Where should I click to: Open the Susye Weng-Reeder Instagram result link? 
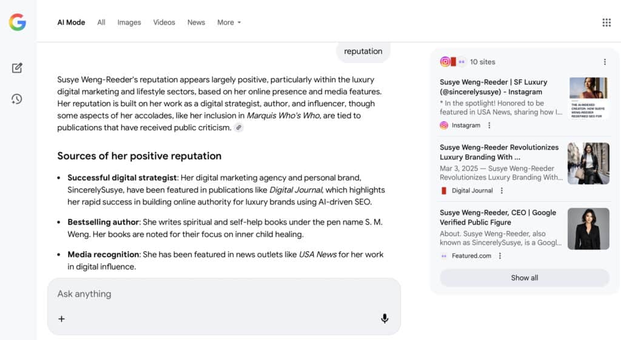tap(493, 87)
